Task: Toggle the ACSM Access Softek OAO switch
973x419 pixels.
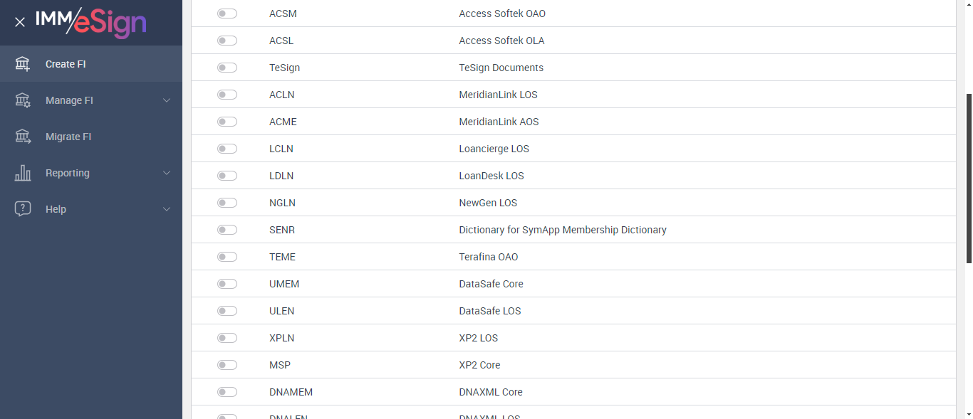Action: [227, 14]
